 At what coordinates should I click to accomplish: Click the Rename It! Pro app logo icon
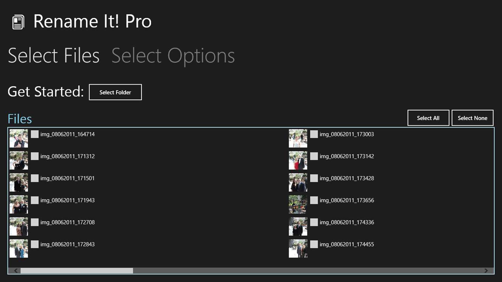(x=18, y=22)
